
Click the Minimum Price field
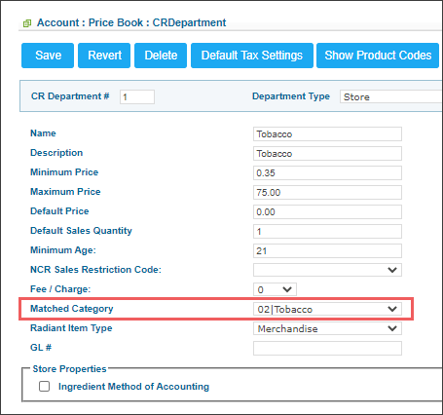click(327, 173)
